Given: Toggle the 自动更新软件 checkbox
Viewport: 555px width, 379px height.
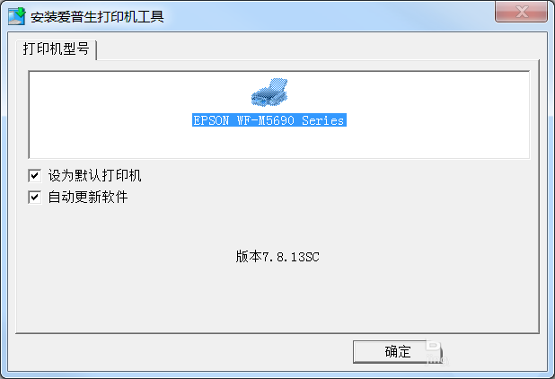Looking at the screenshot, I should coord(35,197).
